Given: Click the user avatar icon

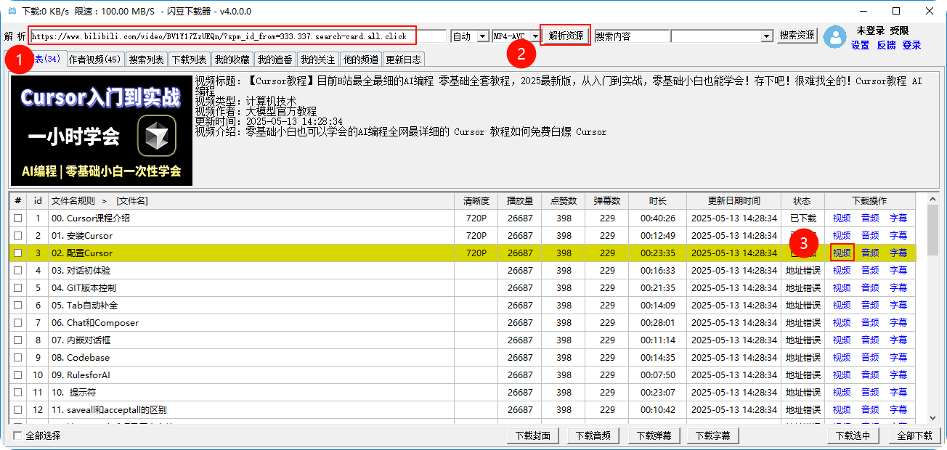Looking at the screenshot, I should (835, 37).
